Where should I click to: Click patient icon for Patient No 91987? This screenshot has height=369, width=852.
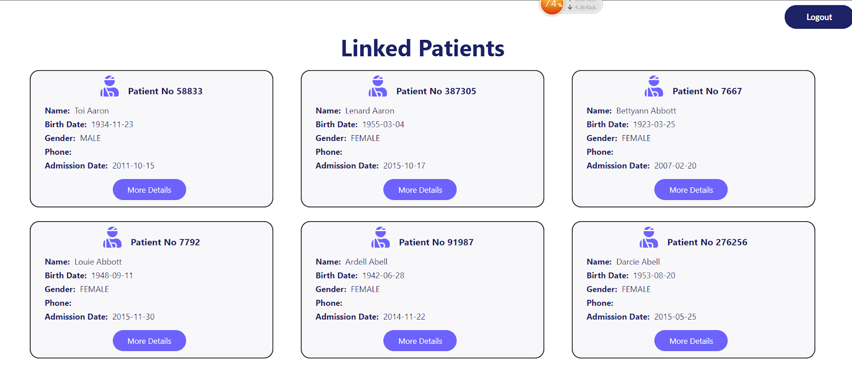pyautogui.click(x=380, y=237)
